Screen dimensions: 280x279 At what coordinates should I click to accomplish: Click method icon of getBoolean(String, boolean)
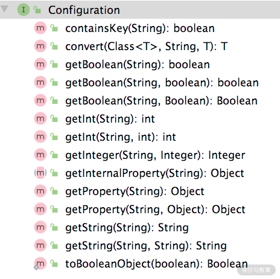coord(40,82)
